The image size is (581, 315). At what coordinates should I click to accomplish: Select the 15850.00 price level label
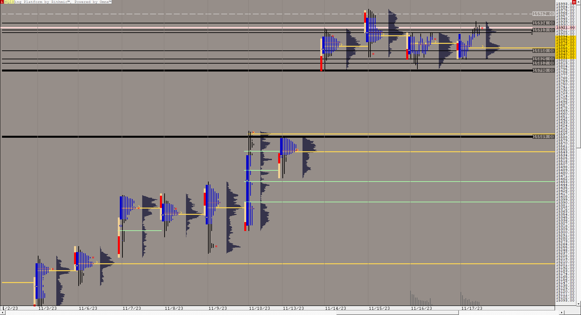coord(544,51)
